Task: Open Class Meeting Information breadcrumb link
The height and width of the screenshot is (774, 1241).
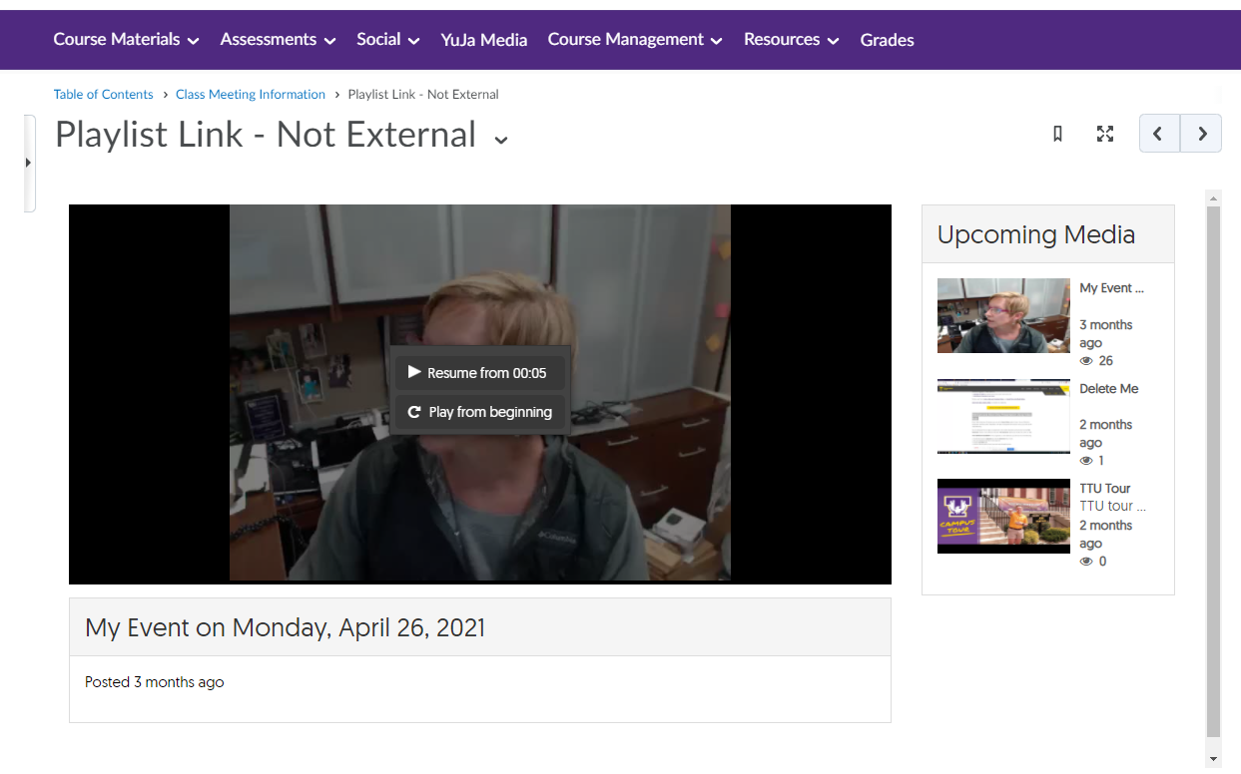Action: click(250, 95)
